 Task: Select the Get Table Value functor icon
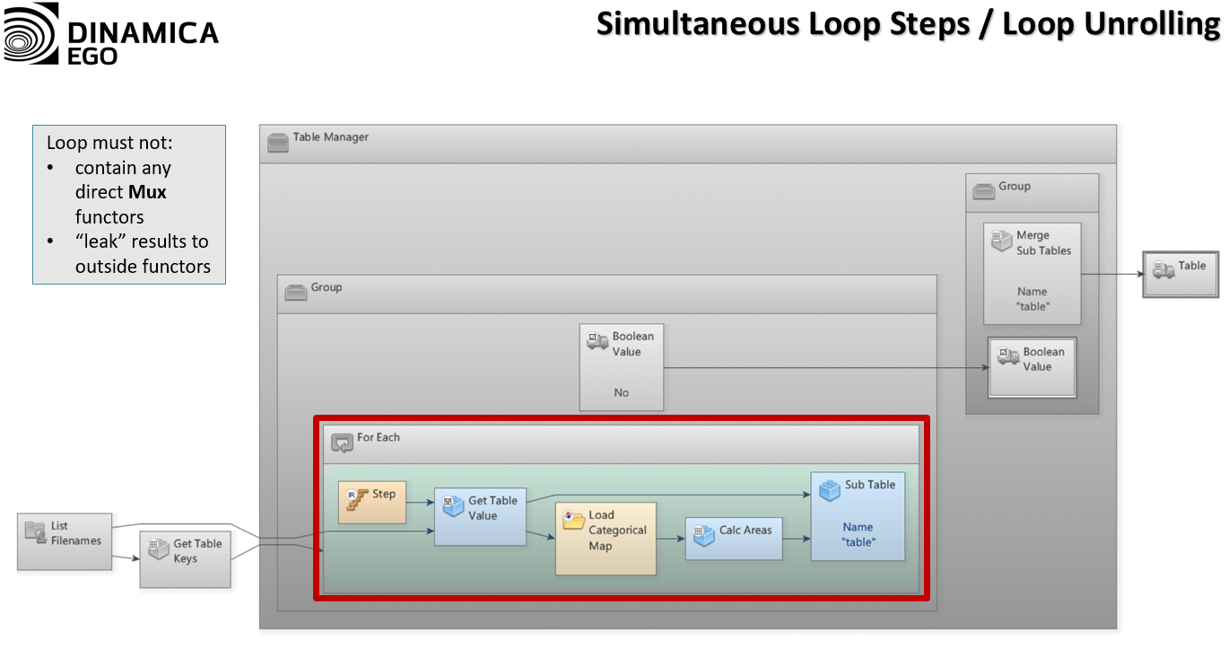454,507
